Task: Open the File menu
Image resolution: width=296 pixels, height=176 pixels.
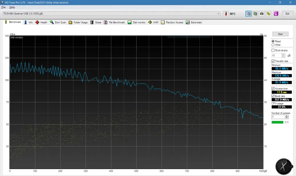Action: 4,7
